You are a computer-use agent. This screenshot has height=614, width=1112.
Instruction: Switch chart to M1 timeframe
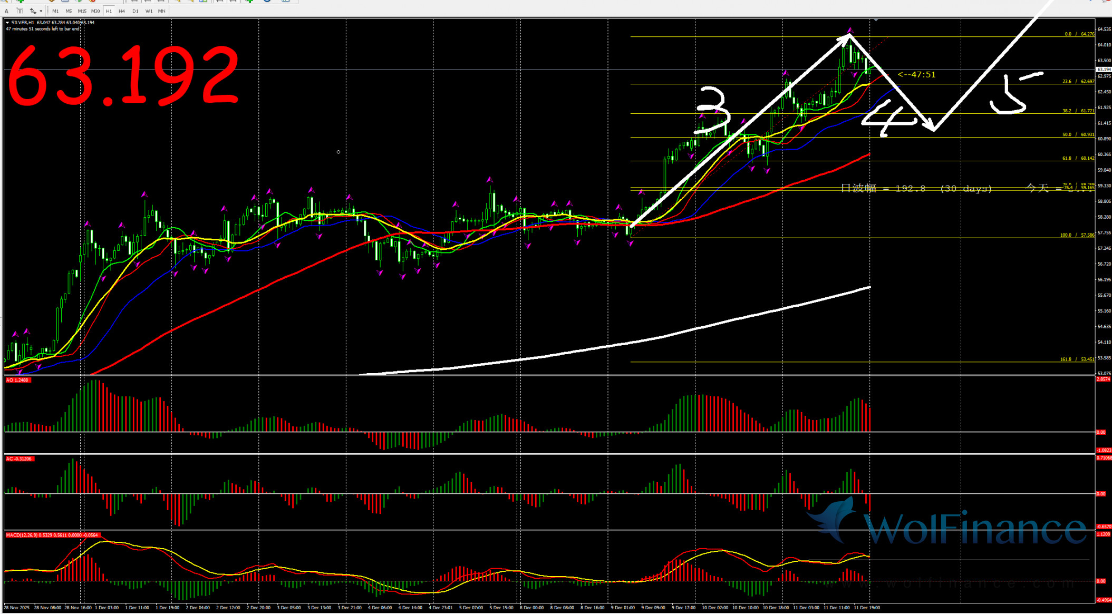(x=55, y=11)
